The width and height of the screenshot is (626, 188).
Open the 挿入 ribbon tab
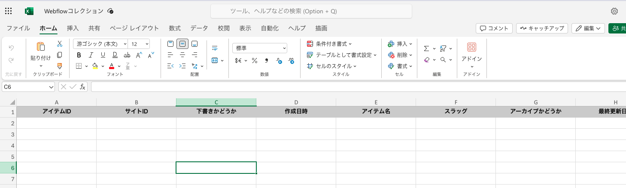(x=73, y=28)
